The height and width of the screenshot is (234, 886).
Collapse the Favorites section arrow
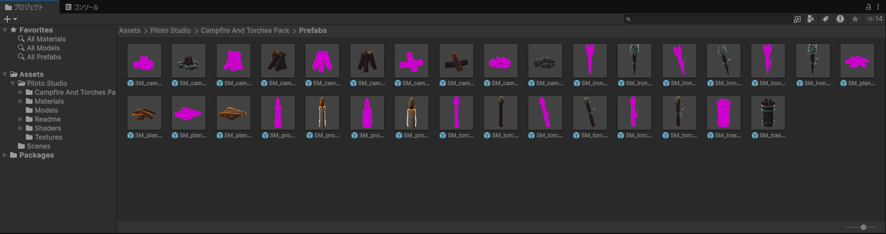click(5, 30)
